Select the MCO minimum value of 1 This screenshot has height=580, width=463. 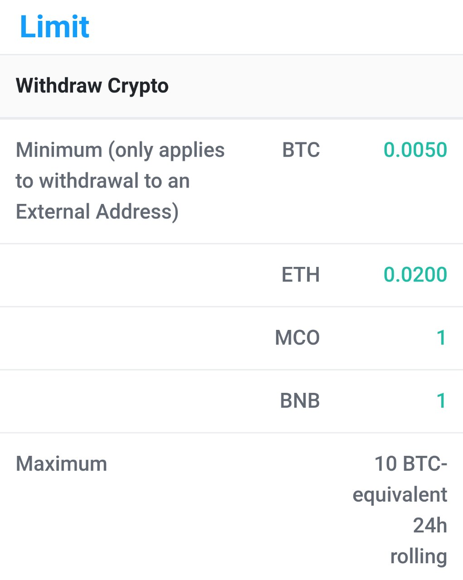441,338
